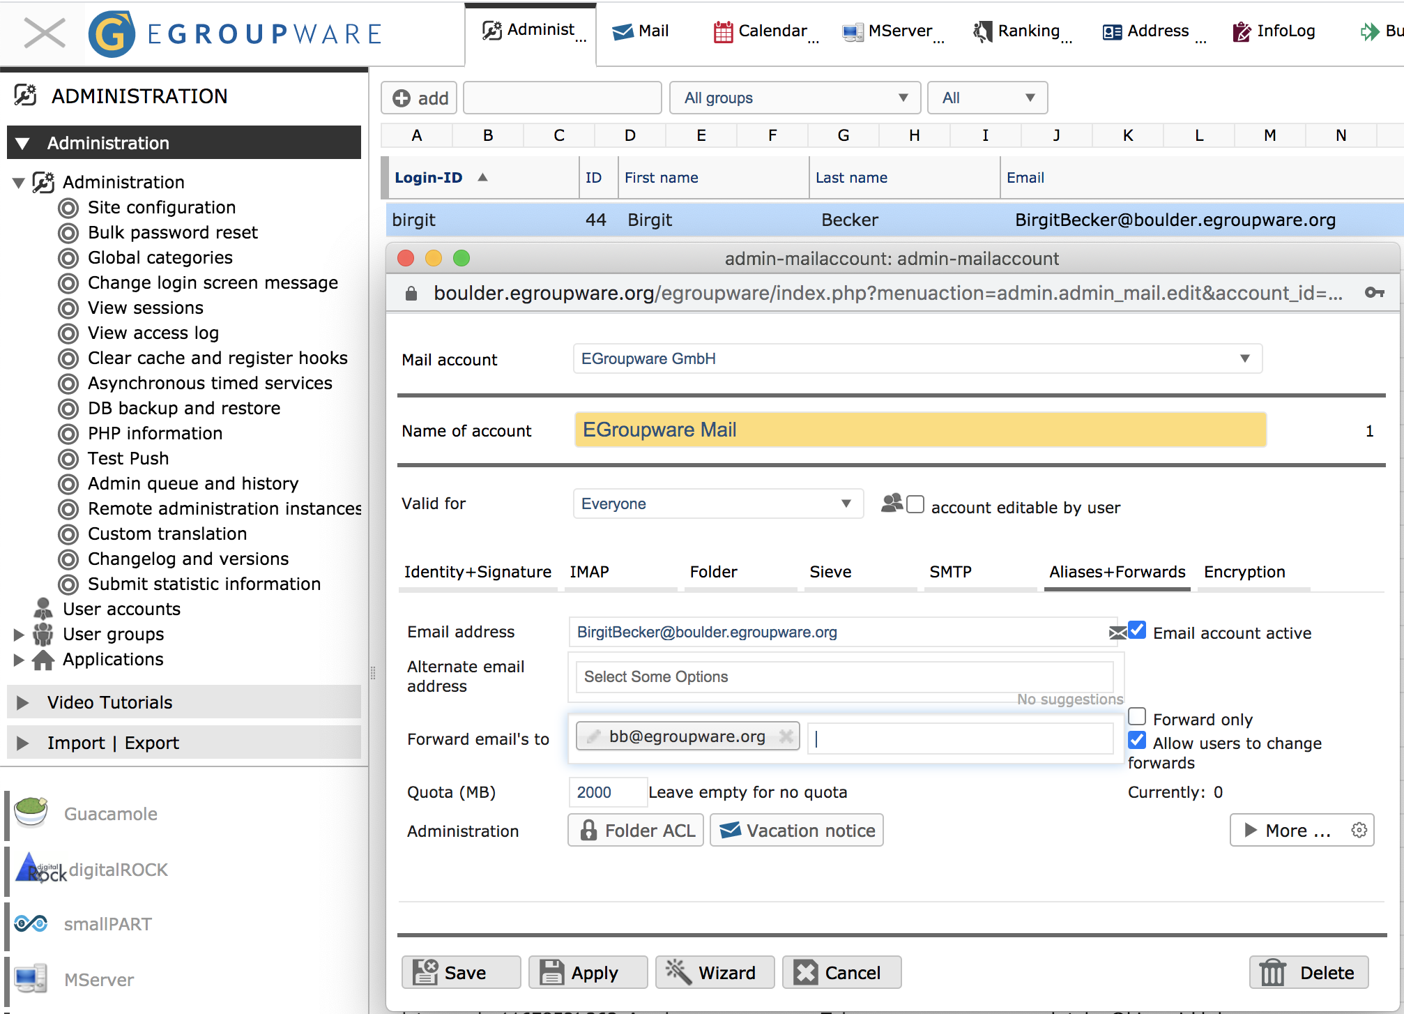Toggle account editable by user checkbox
Screen dimensions: 1404x1014
point(915,504)
